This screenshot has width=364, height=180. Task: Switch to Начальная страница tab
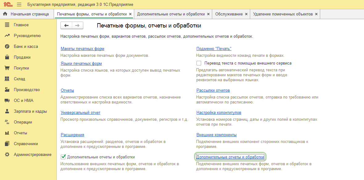[x=27, y=14]
